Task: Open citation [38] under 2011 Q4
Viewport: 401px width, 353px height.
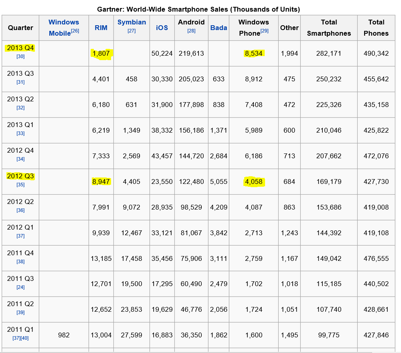Action: pos(20,262)
